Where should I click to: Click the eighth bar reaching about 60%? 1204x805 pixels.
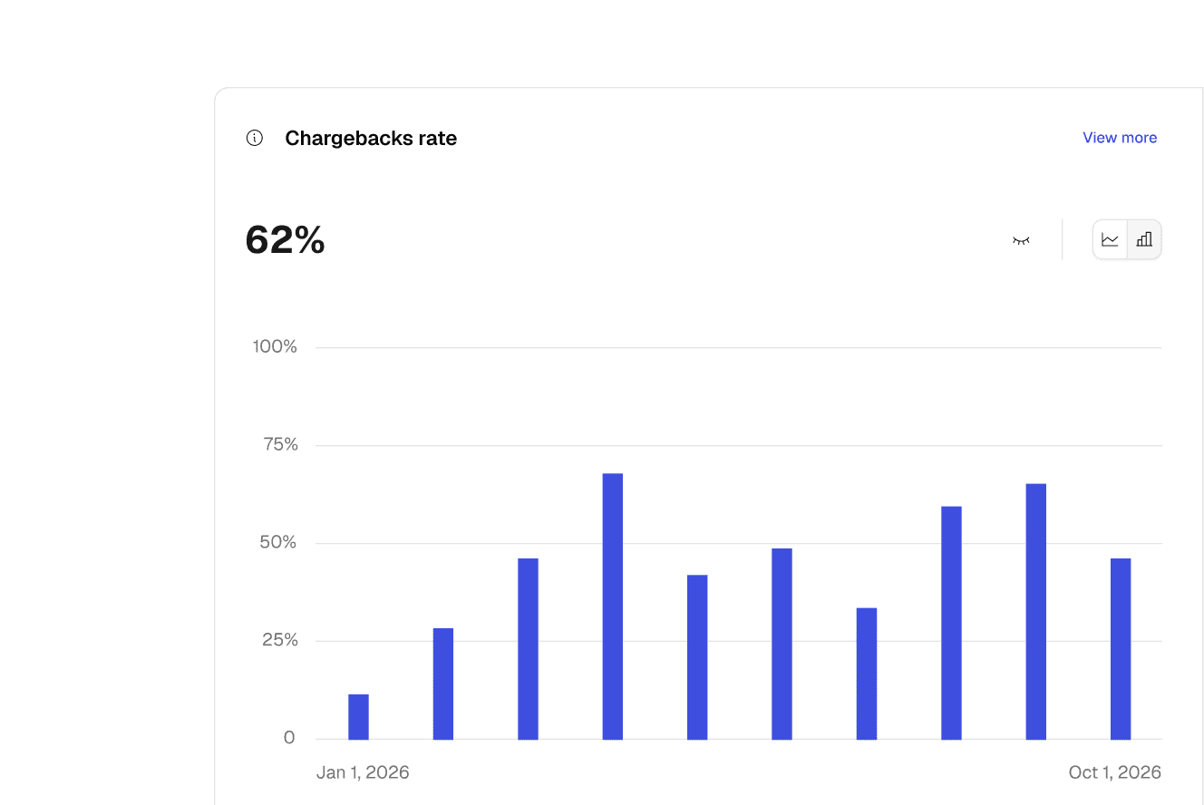pos(951,623)
